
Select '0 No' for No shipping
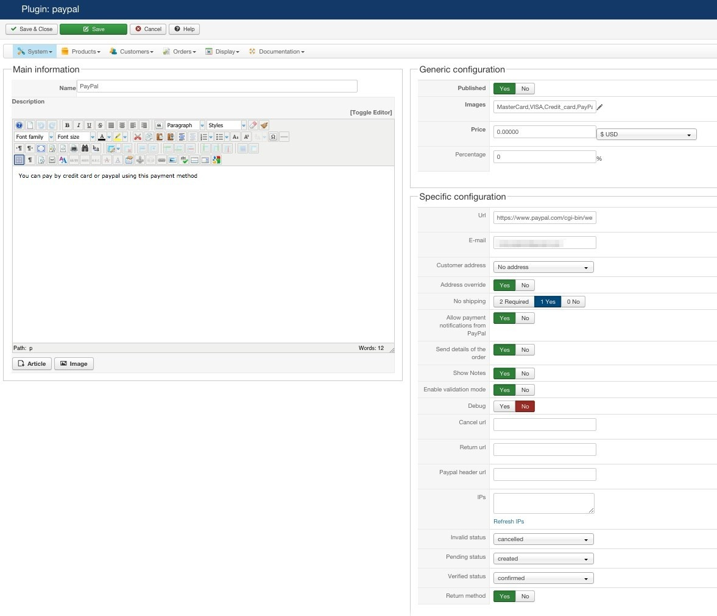point(573,301)
